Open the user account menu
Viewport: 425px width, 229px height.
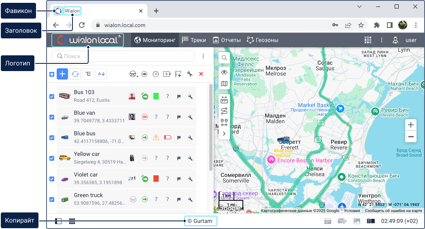point(405,40)
